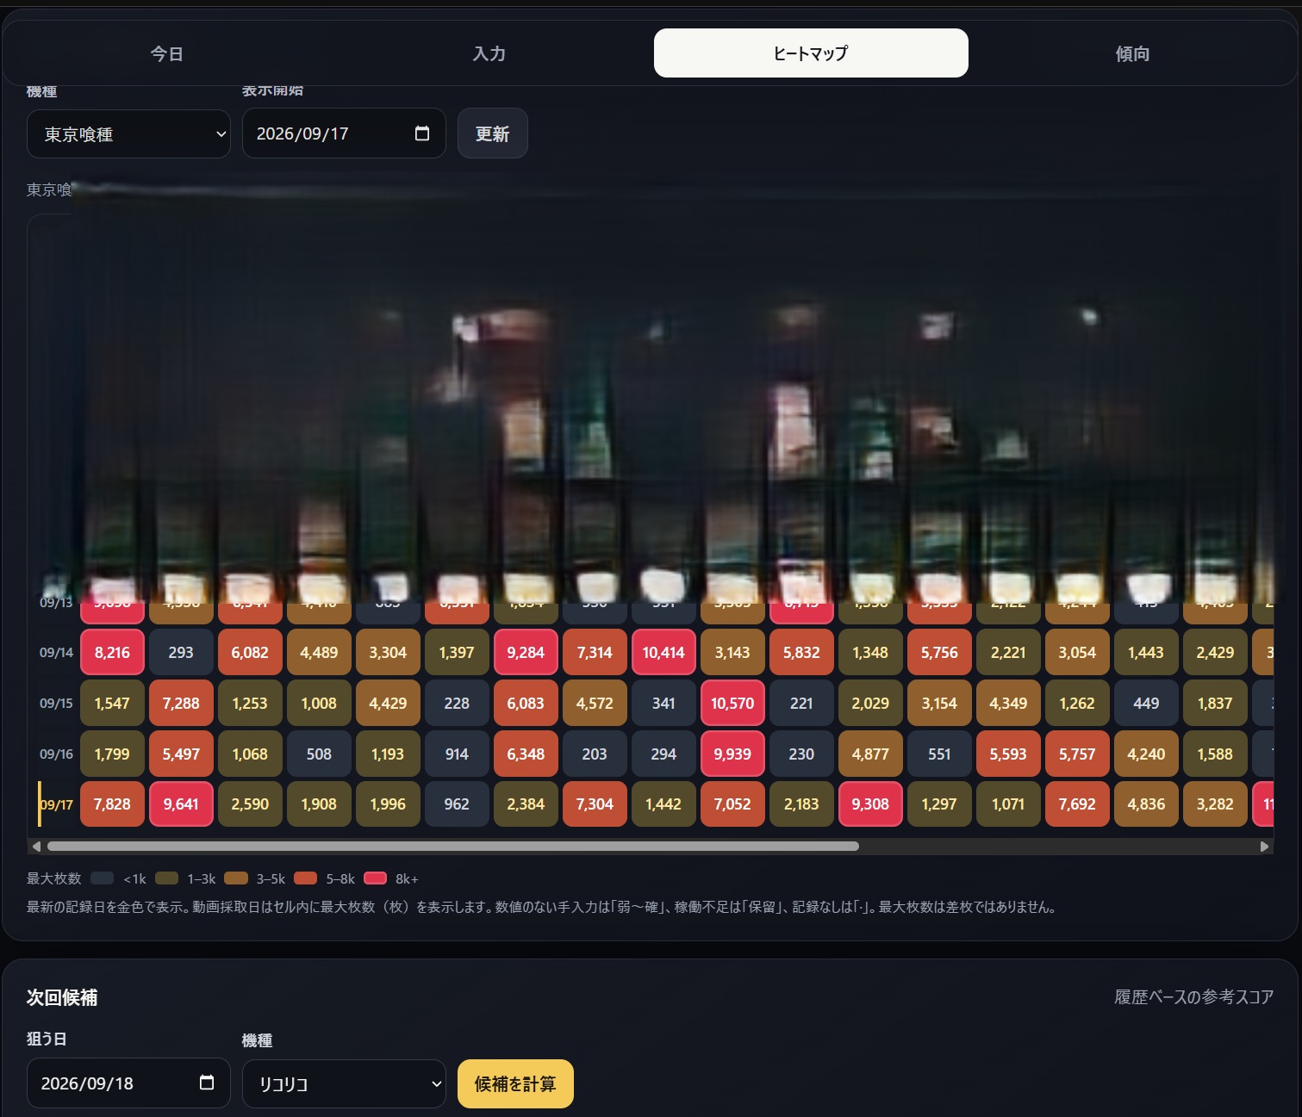Click the 候補を計算 button
Viewport: 1302px width, 1117px height.
(515, 1083)
